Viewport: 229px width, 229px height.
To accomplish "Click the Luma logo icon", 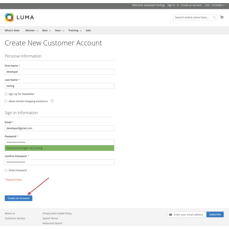I will pyautogui.click(x=9, y=17).
